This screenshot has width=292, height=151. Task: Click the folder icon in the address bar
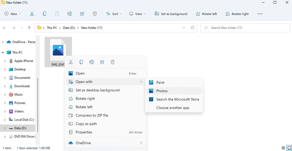[x=39, y=28]
